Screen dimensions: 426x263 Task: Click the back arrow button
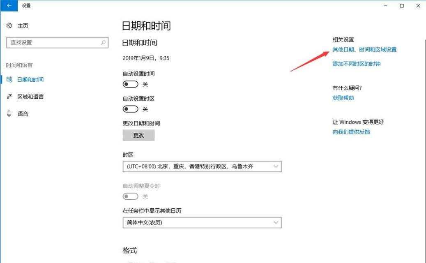click(9, 5)
